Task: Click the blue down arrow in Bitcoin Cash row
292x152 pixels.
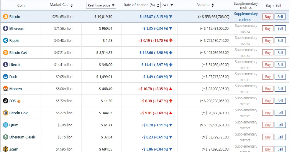Action: tap(170, 53)
